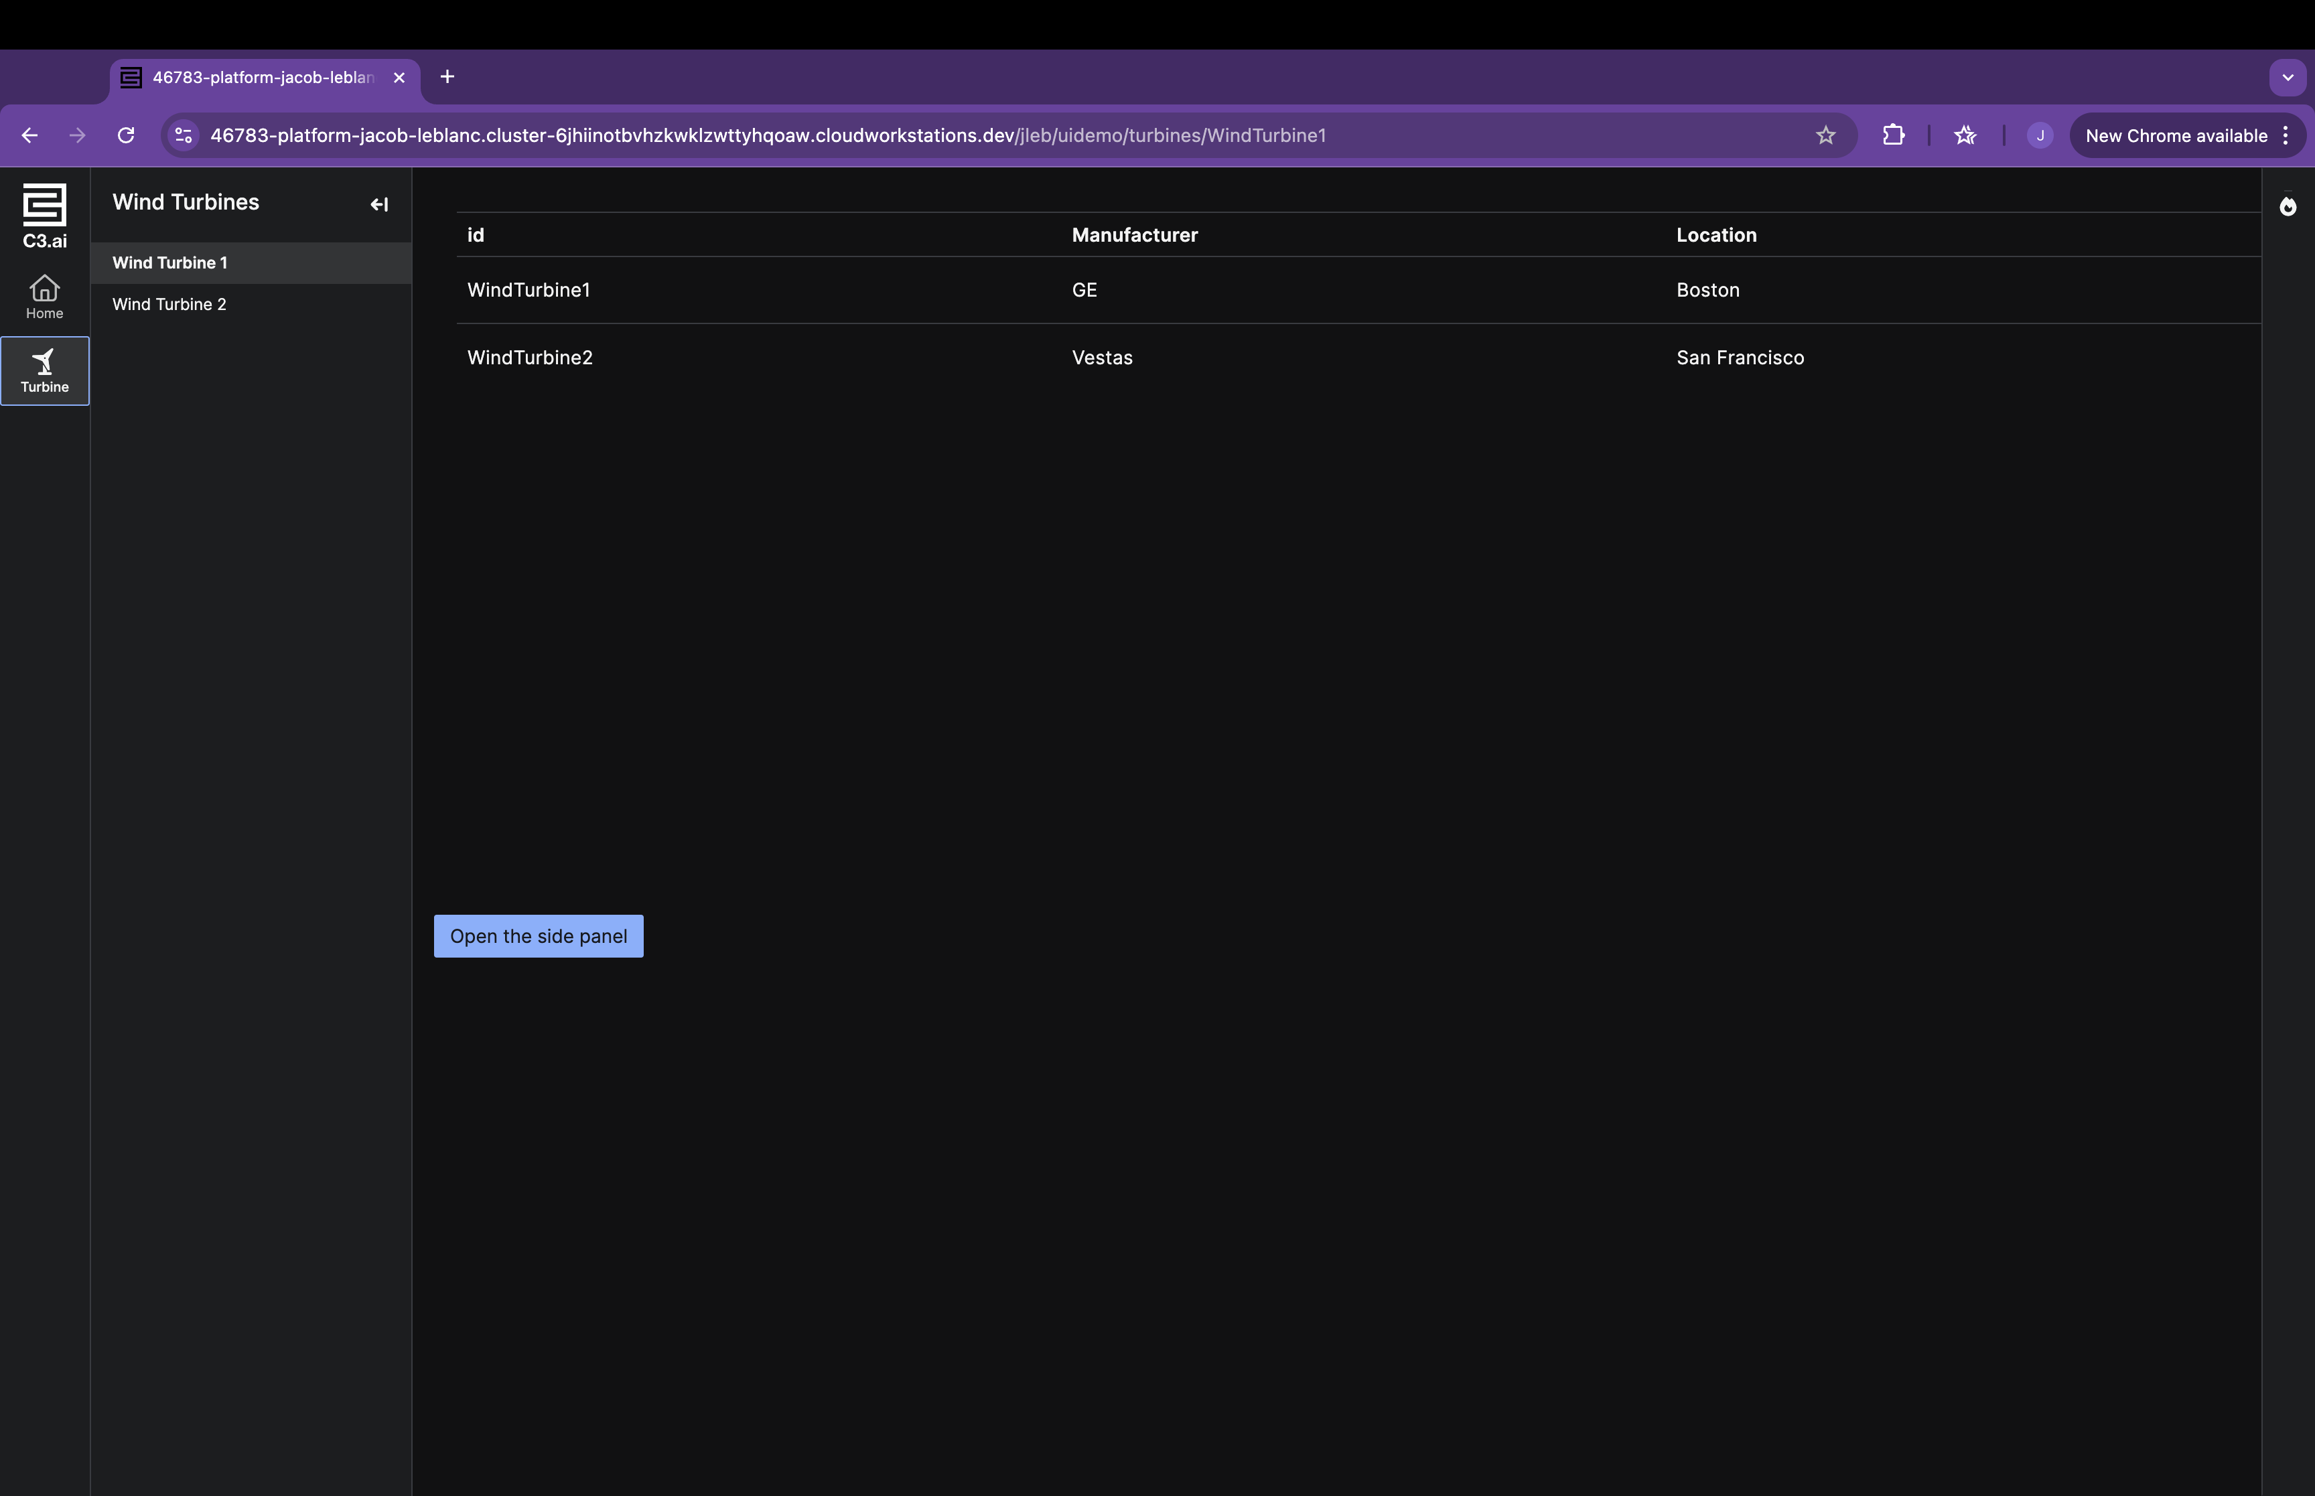The image size is (2315, 1496).
Task: Select the WindTurbine2 table row
Action: 1166,356
